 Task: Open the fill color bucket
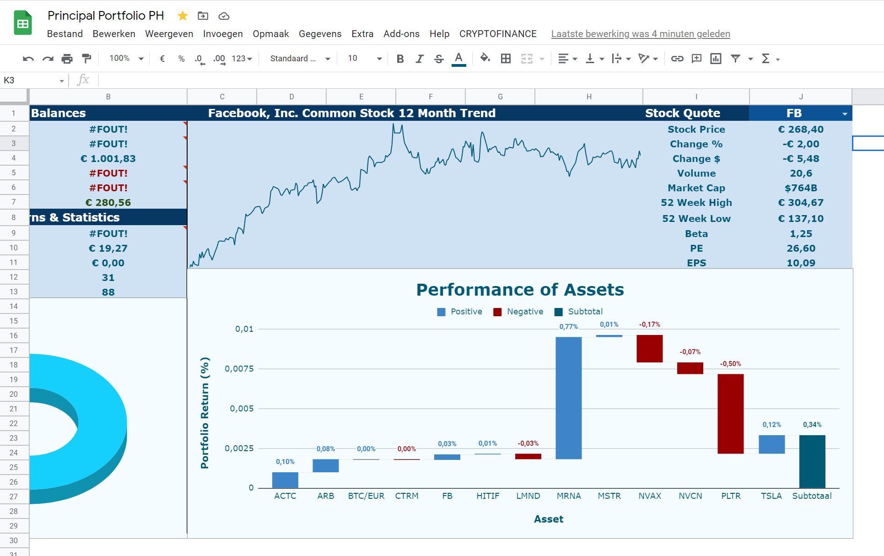485,58
